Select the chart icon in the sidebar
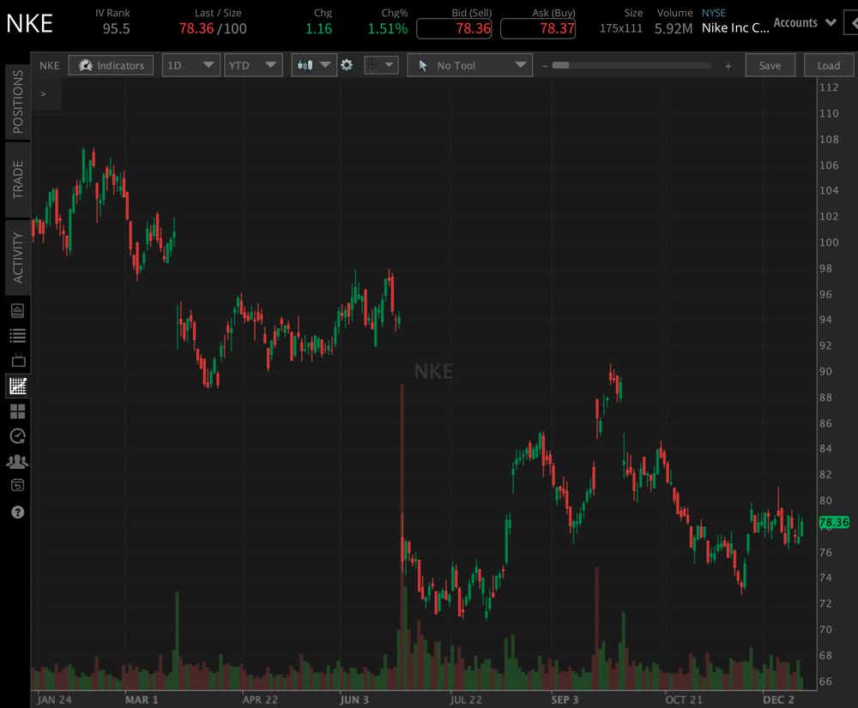This screenshot has width=858, height=708. pyautogui.click(x=18, y=385)
